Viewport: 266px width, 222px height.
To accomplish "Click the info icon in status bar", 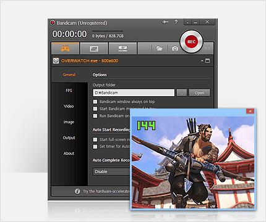I will coord(77,191).
